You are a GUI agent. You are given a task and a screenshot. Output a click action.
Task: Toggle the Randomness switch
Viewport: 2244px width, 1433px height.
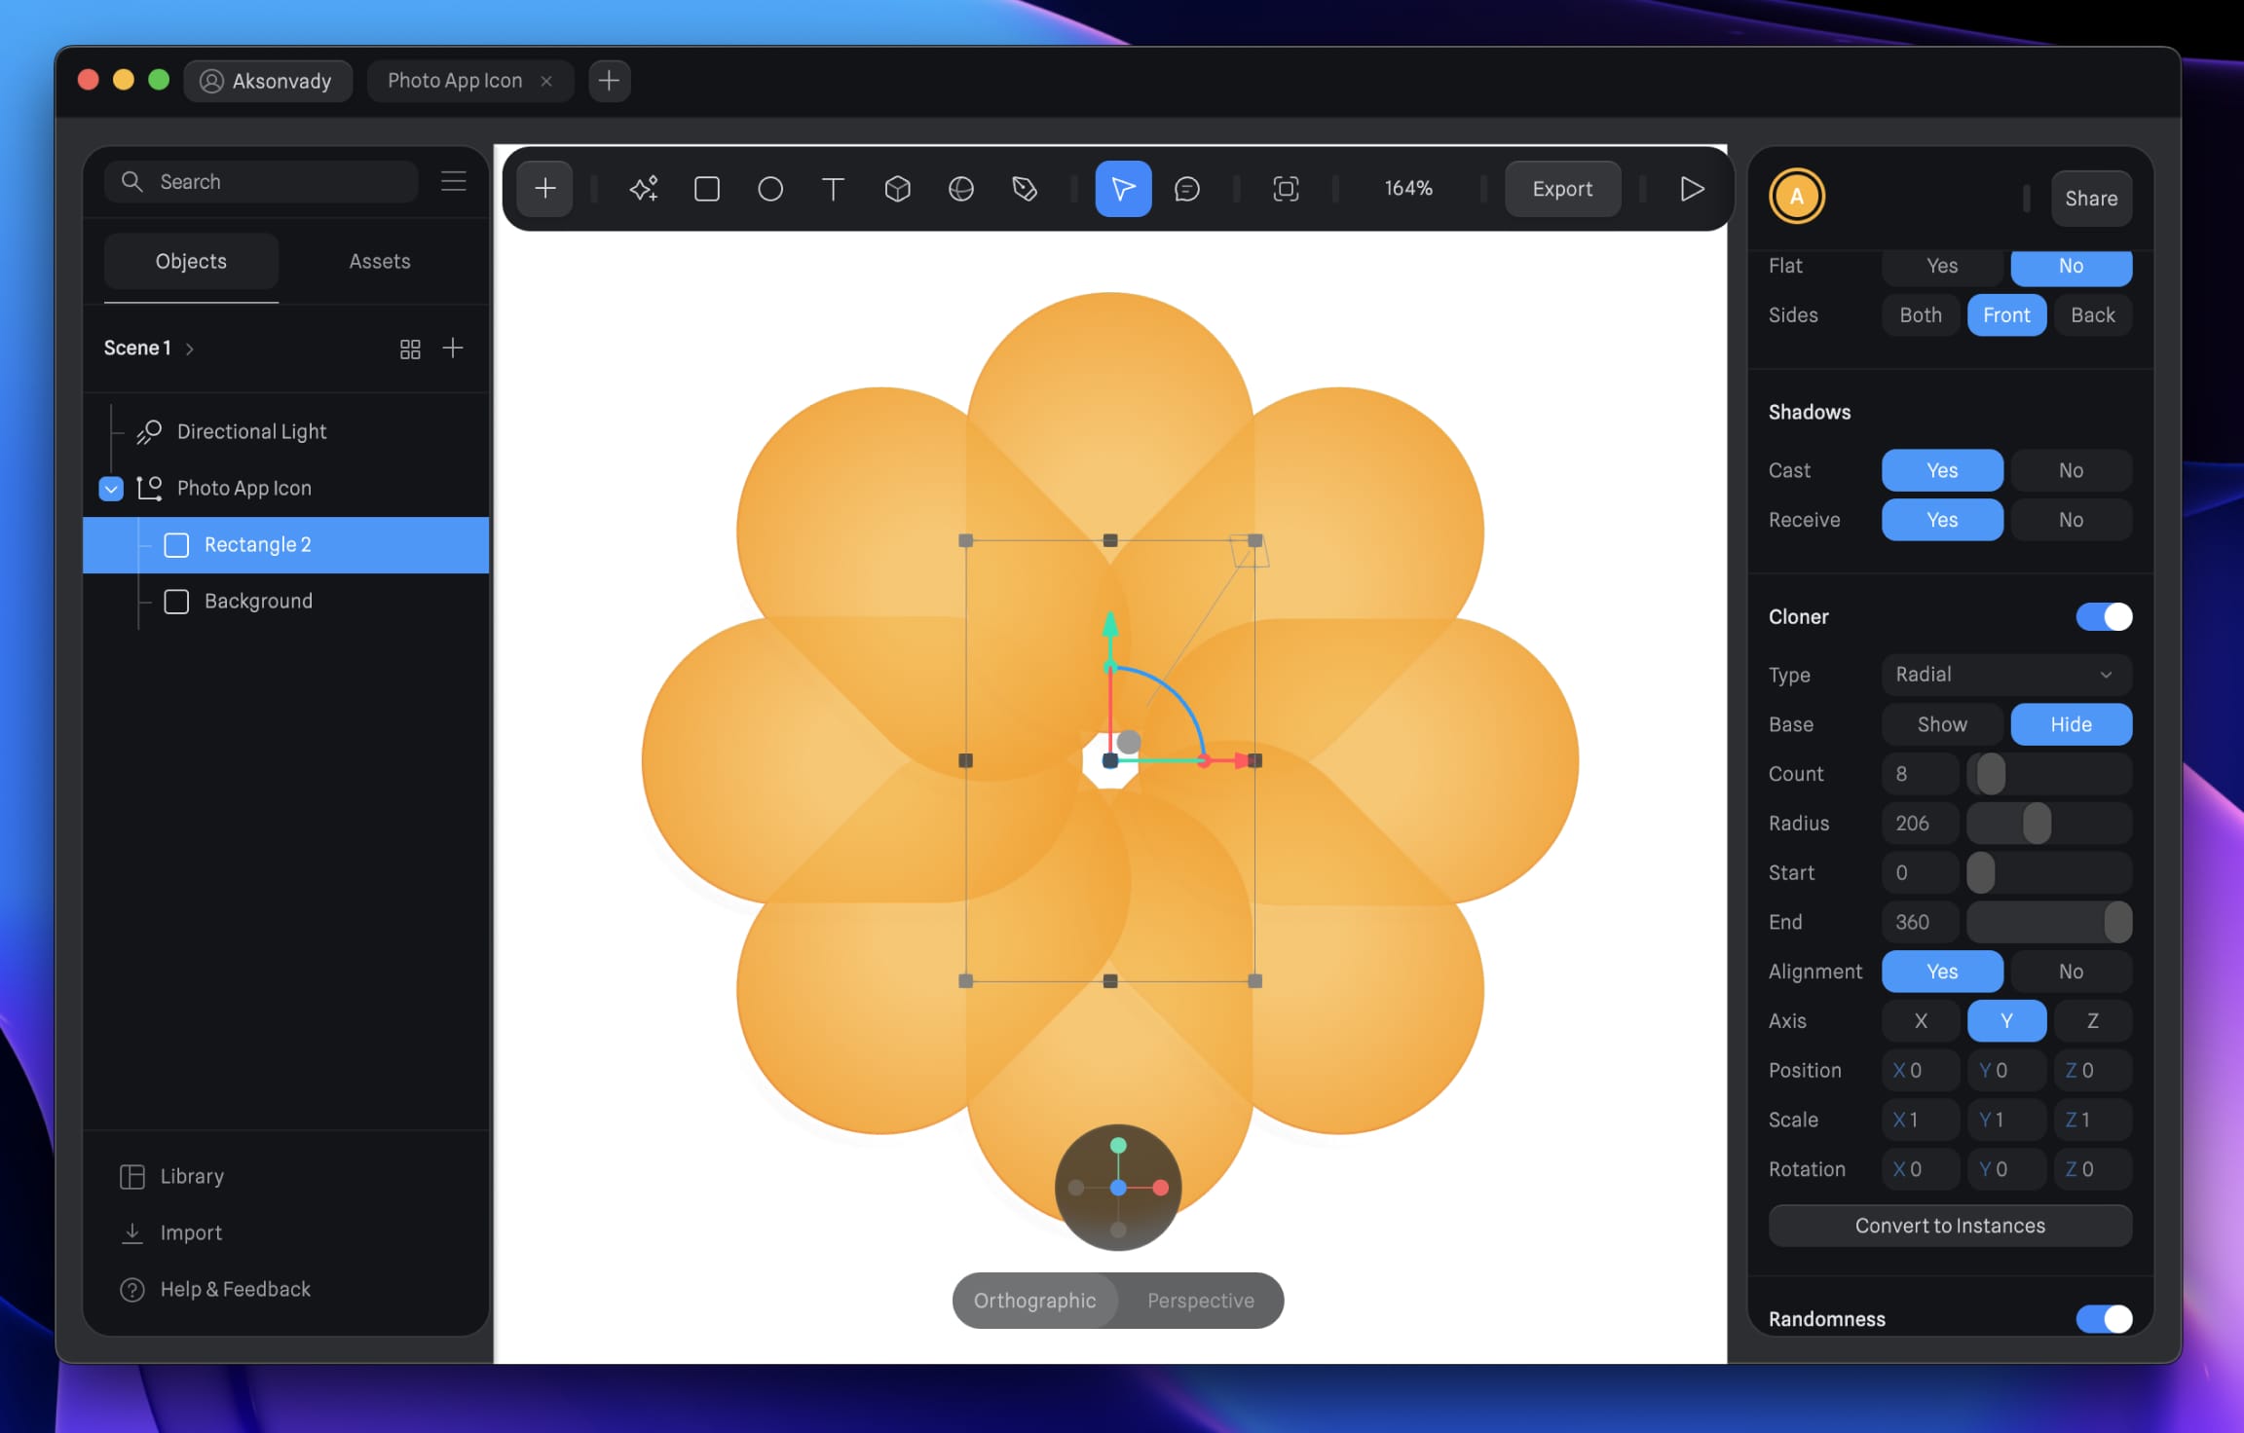pyautogui.click(x=2103, y=1319)
